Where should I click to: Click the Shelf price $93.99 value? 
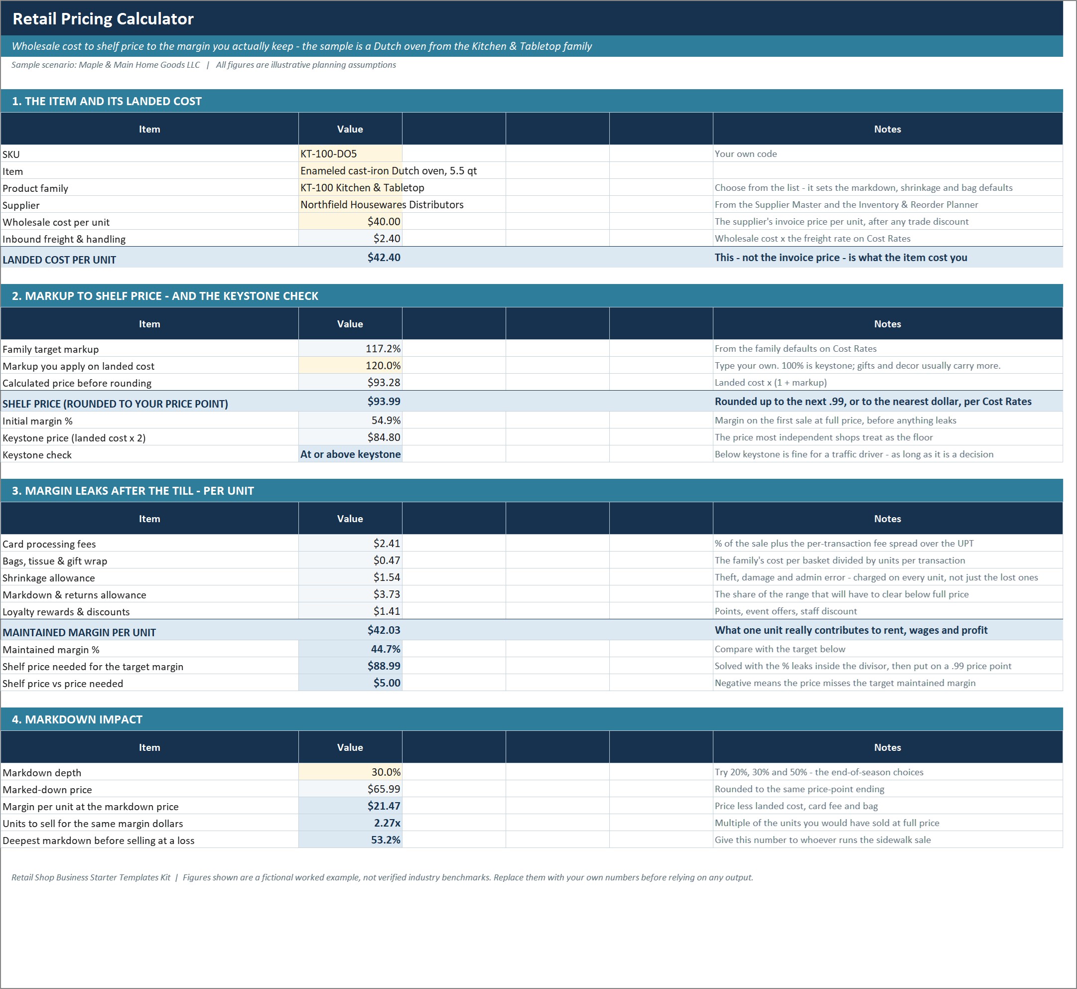click(x=350, y=402)
